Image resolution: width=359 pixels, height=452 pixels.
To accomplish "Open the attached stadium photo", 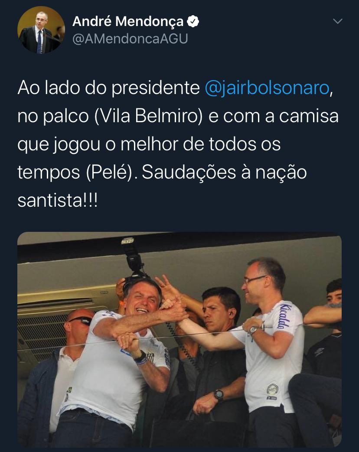I will [x=179, y=340].
